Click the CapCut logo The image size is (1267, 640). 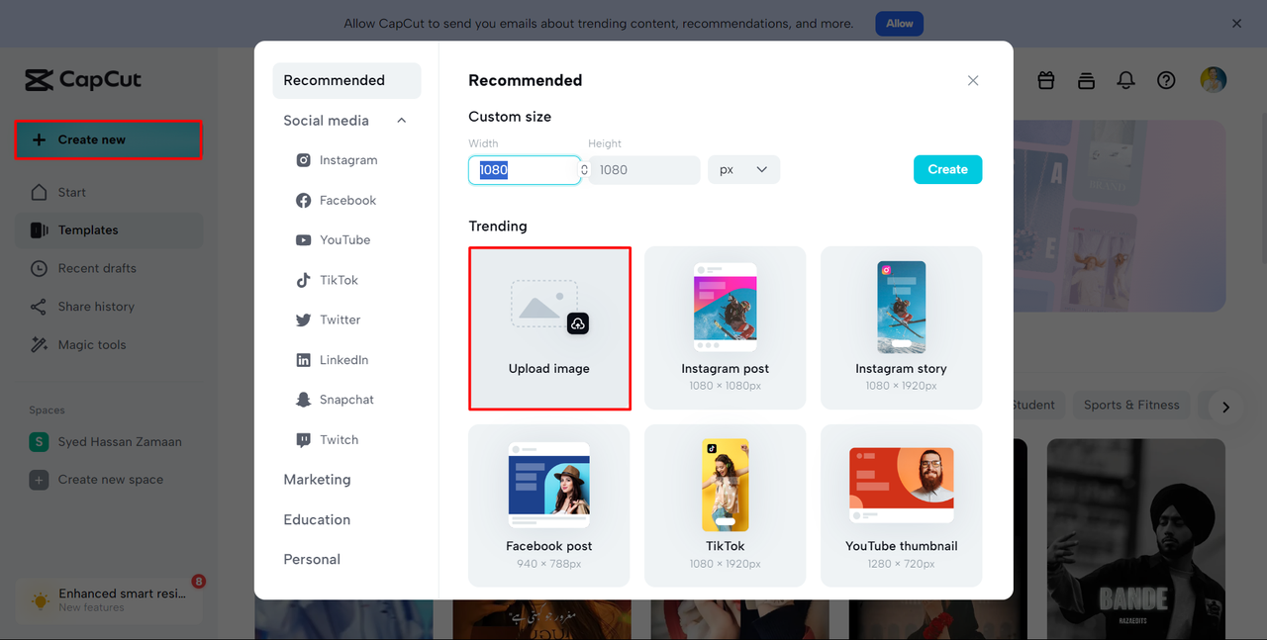coord(84,80)
